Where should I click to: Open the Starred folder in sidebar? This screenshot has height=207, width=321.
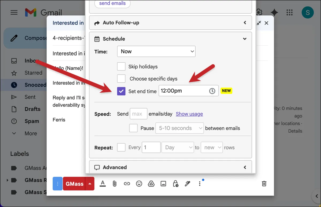[33, 73]
